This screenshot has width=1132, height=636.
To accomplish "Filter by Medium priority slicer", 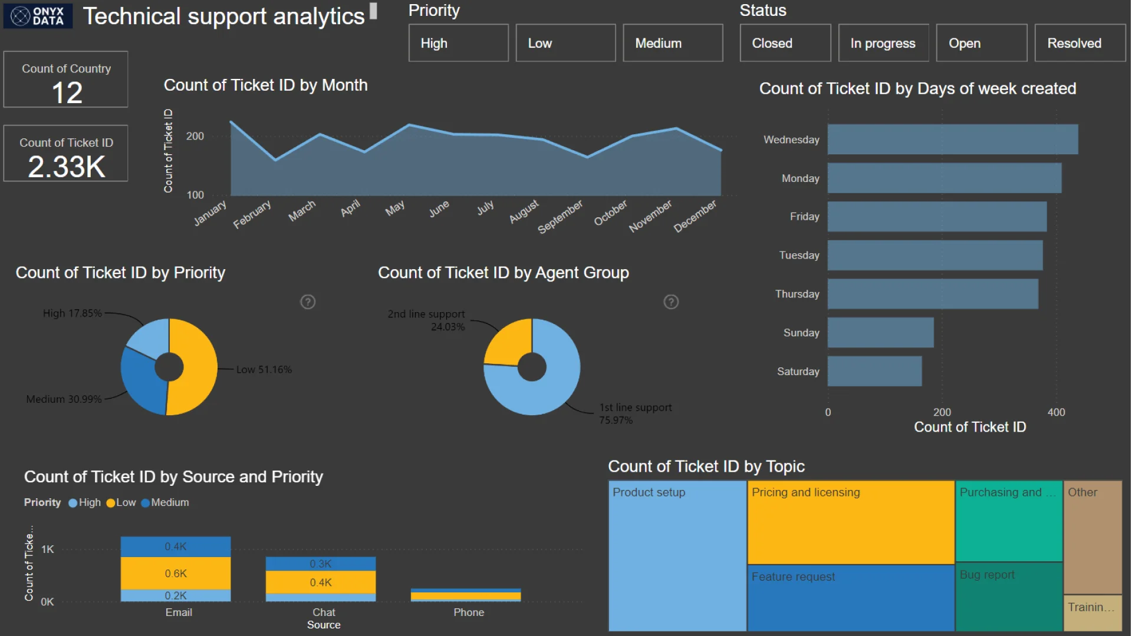I will (673, 43).
